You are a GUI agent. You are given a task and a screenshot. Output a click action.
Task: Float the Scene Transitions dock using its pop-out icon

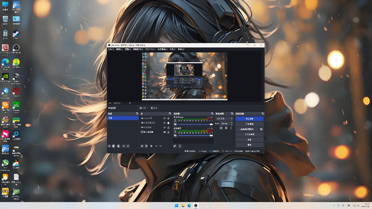click(x=232, y=114)
